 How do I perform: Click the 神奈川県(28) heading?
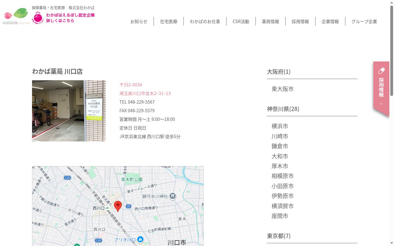coord(283,109)
